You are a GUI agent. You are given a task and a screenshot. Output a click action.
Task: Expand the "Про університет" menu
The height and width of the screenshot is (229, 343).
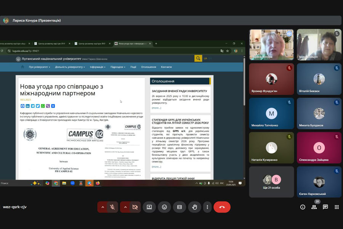pyautogui.click(x=39, y=67)
